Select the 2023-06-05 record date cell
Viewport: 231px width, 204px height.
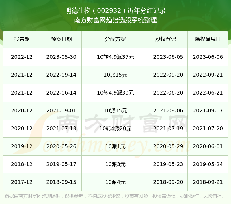click(x=168, y=57)
